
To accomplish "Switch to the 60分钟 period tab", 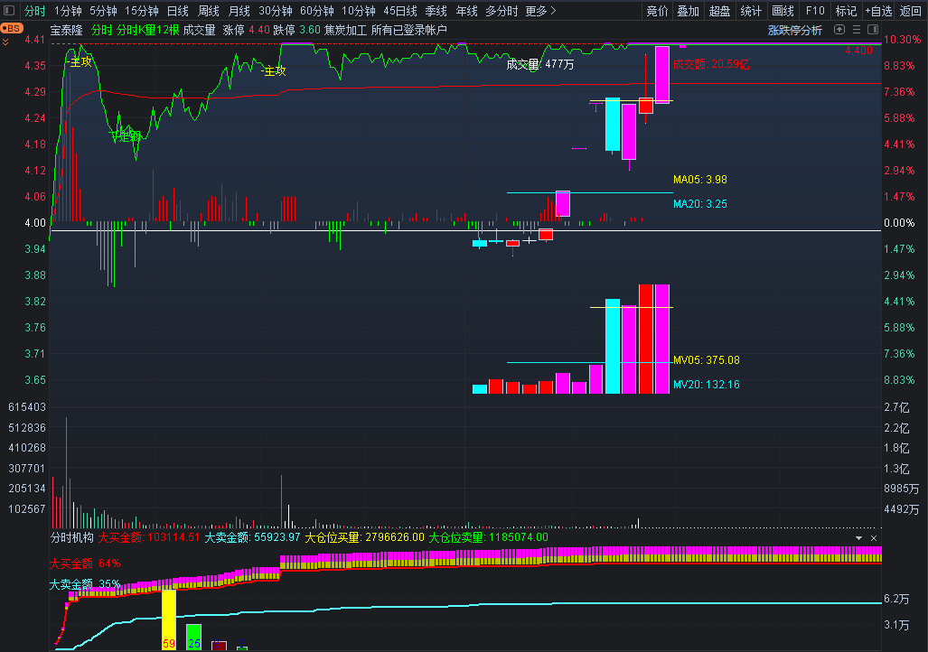I will click(316, 11).
